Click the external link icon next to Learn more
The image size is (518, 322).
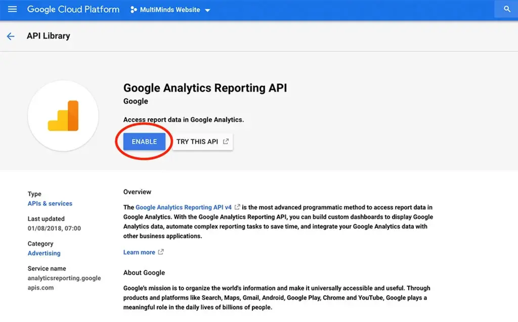pos(161,252)
